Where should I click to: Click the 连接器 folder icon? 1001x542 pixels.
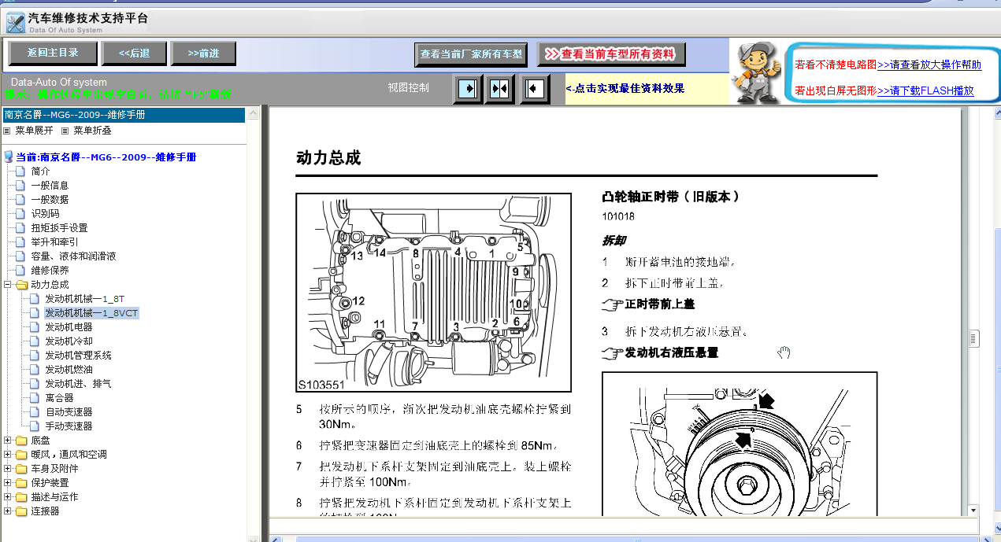[x=20, y=511]
